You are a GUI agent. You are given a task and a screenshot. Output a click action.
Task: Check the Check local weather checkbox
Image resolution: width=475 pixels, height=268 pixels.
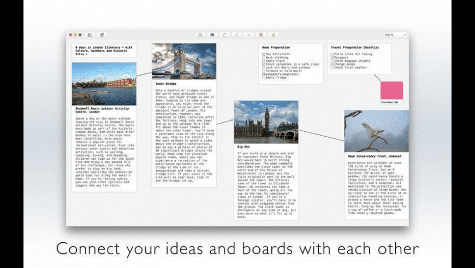[x=333, y=68]
